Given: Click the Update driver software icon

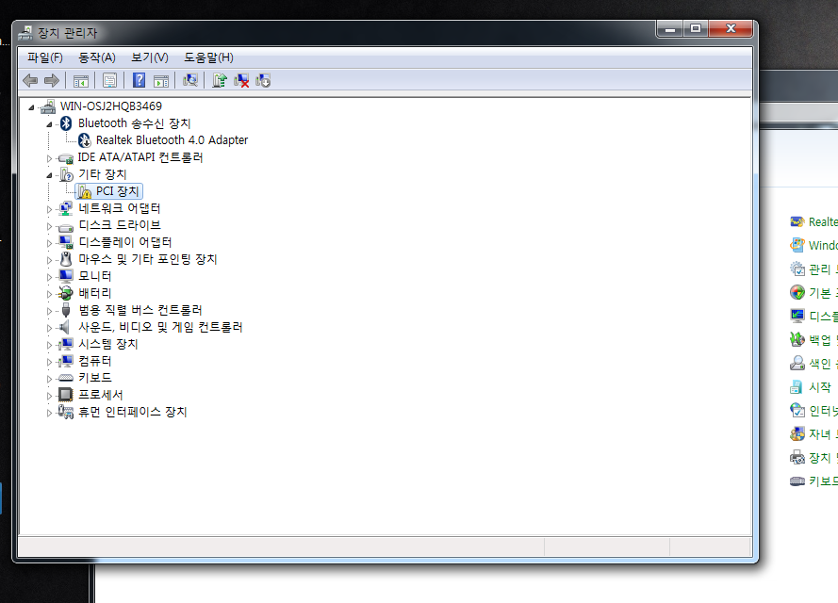Looking at the screenshot, I should pos(219,81).
